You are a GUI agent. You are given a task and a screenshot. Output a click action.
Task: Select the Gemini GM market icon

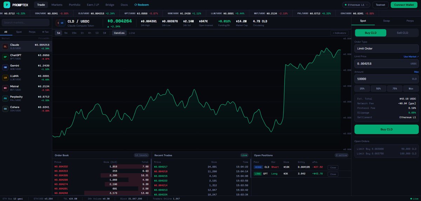tap(5, 67)
